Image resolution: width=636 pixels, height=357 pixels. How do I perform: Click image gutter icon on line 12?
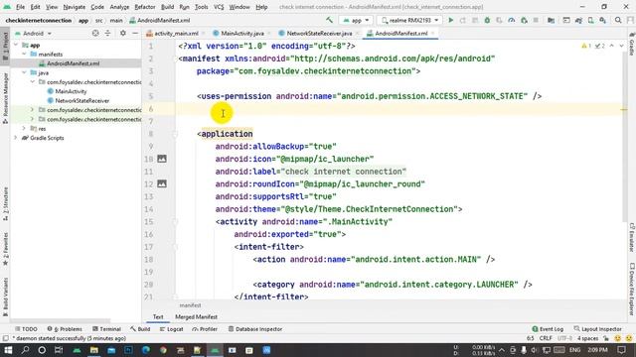pos(162,183)
